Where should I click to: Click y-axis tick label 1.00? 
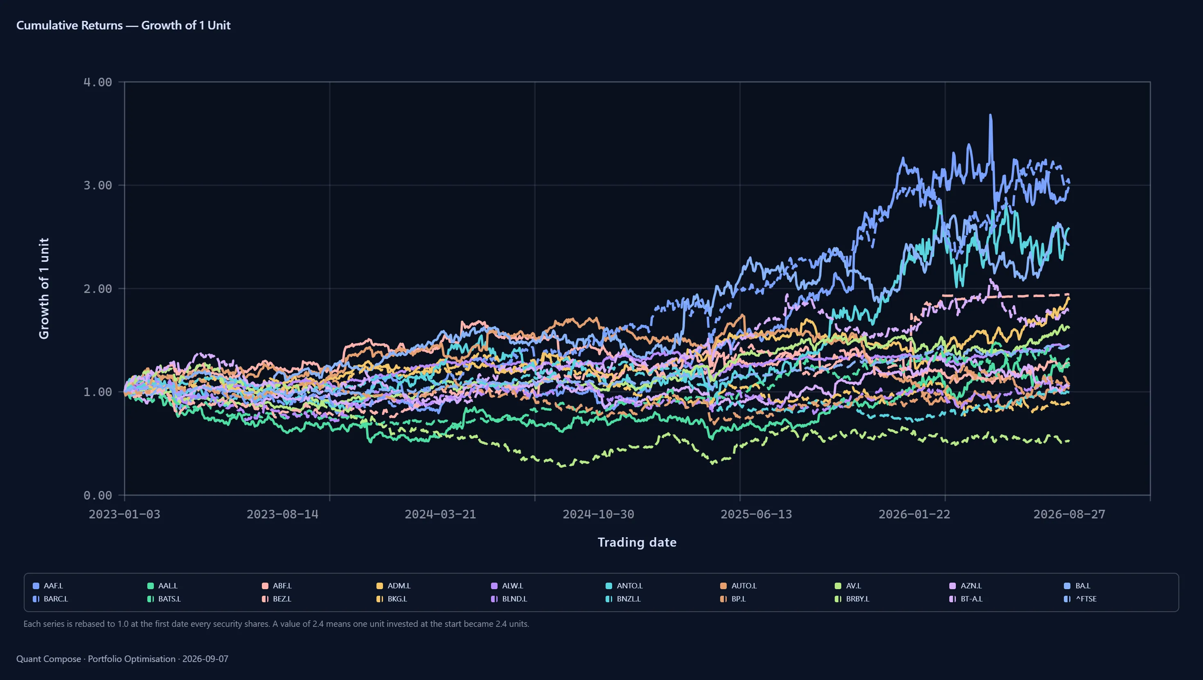98,392
